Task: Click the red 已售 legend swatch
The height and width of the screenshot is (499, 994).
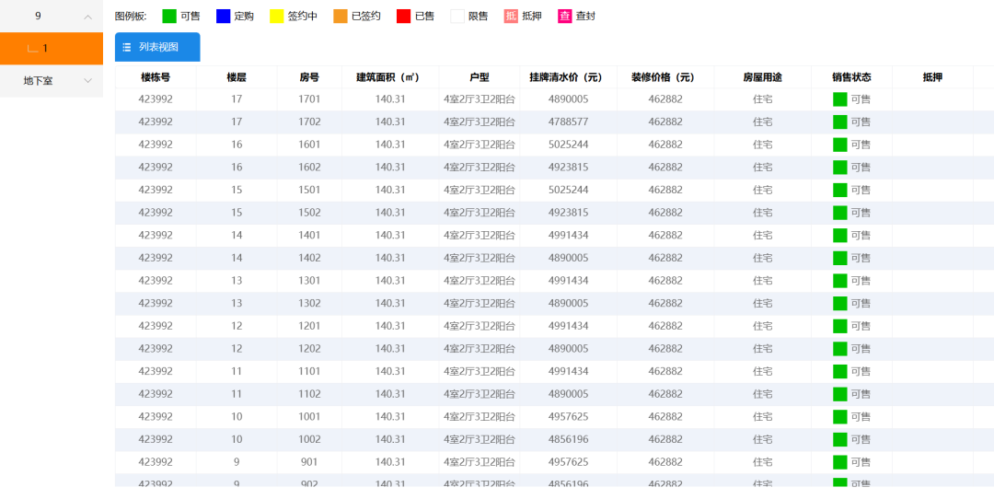Action: click(403, 17)
